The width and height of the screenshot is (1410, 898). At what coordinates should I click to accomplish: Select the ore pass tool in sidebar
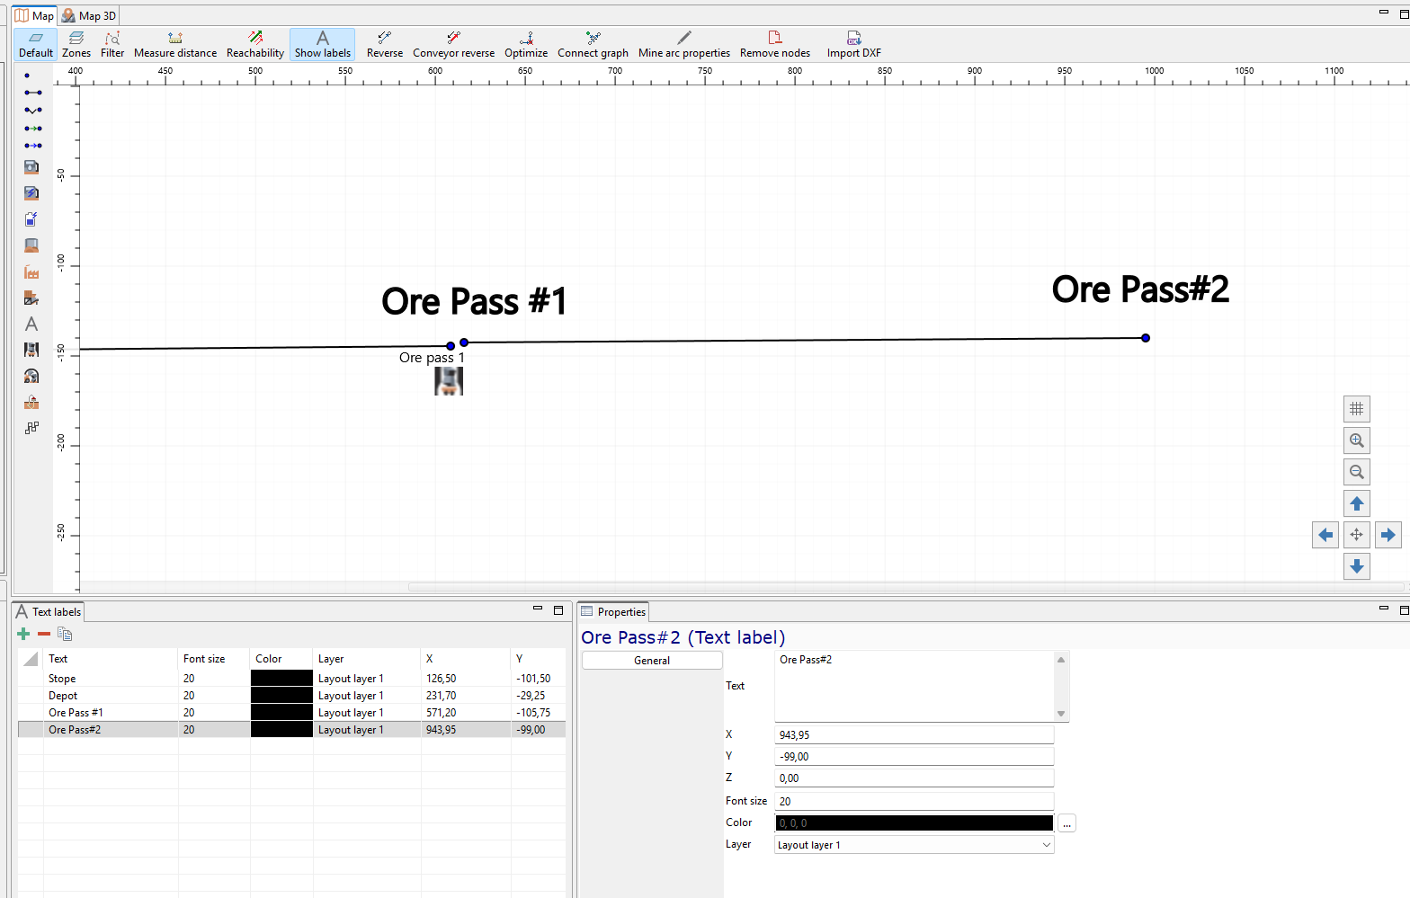point(31,350)
